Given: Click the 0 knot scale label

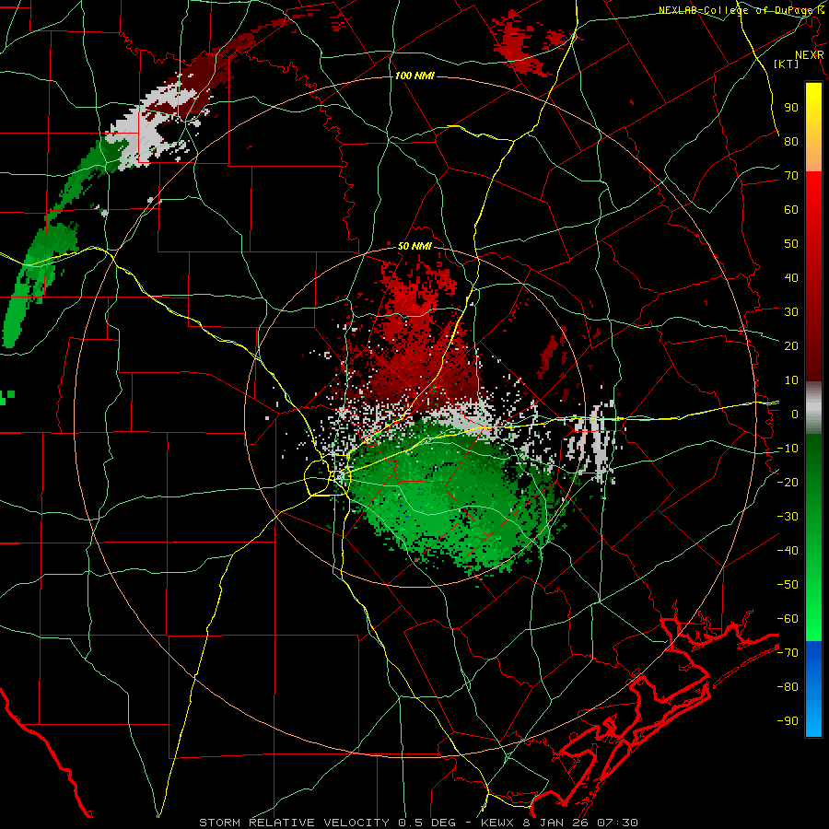Looking at the screenshot, I should (795, 414).
